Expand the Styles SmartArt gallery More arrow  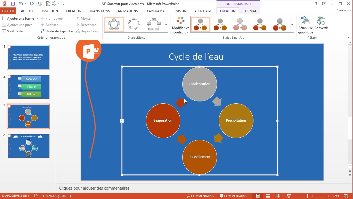[292, 30]
